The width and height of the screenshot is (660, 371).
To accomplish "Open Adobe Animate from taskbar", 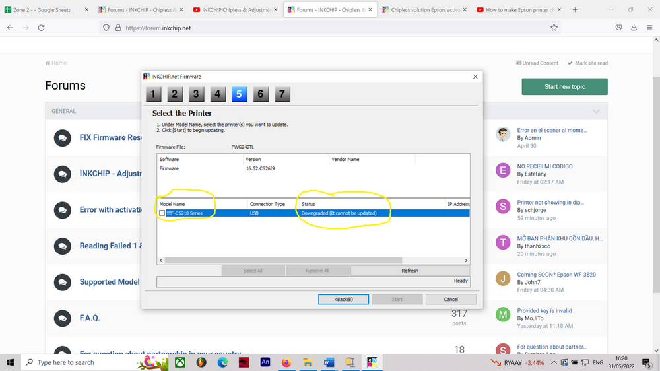I will 265,362.
